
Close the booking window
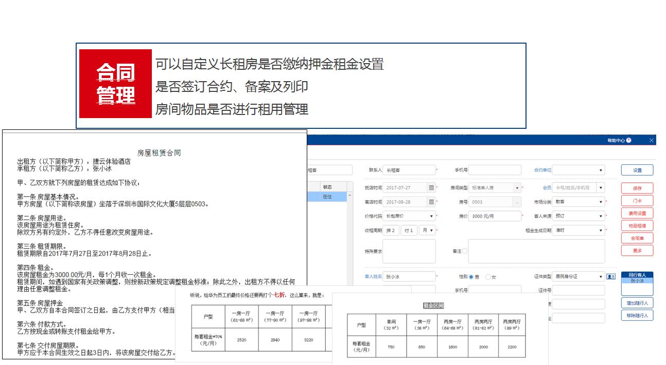pos(652,141)
